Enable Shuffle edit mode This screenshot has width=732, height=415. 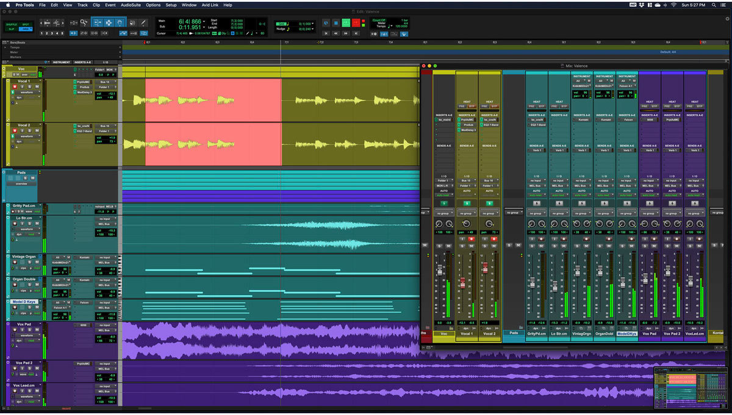tap(12, 24)
